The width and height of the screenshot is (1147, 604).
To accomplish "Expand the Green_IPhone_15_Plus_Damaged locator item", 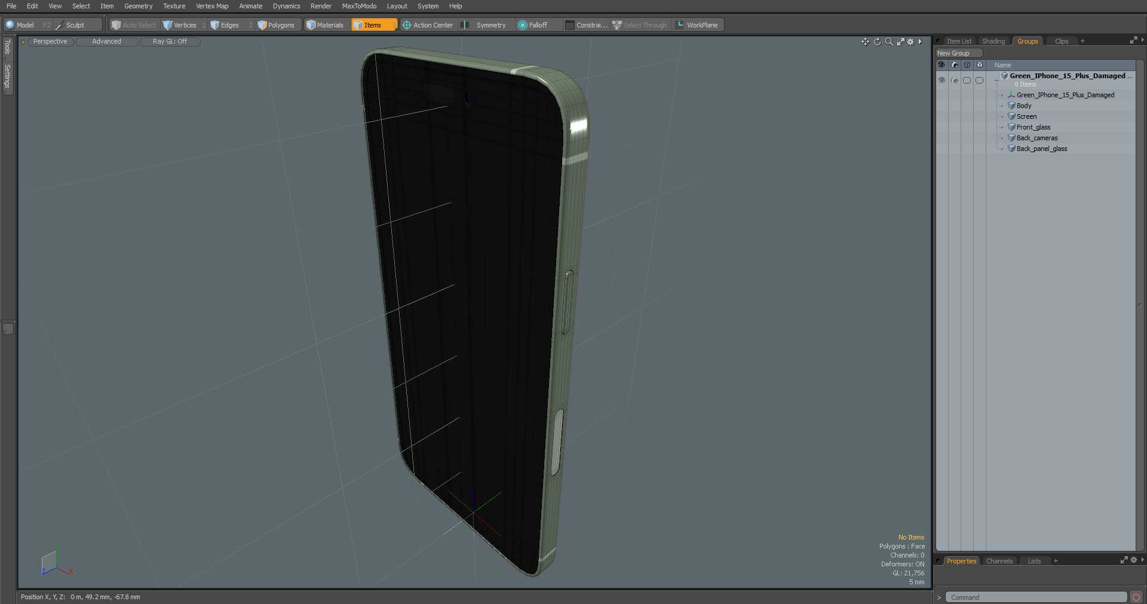I will 1002,95.
